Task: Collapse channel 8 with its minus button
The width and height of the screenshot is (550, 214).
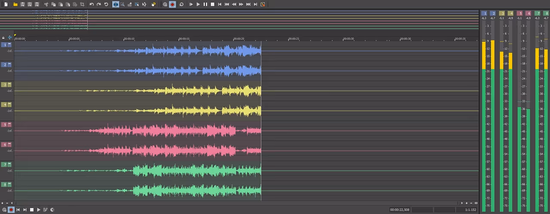Action: 9,184
